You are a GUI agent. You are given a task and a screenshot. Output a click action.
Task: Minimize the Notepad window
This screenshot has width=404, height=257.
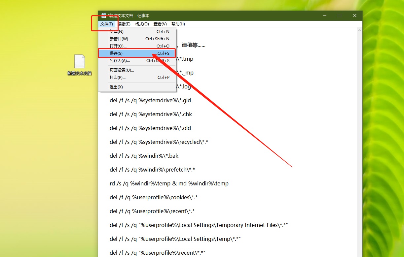click(x=324, y=16)
